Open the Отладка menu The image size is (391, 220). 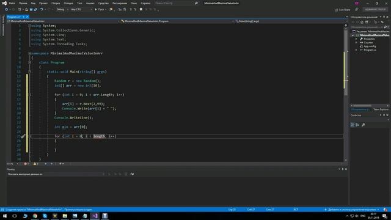tap(68, 3)
